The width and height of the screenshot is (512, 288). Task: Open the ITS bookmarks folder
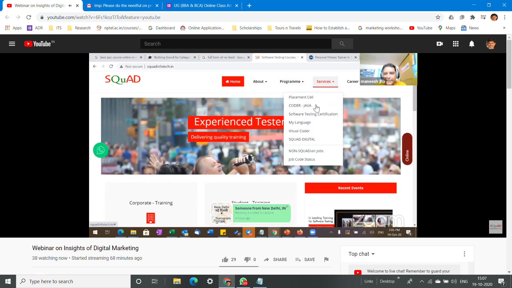click(55, 28)
